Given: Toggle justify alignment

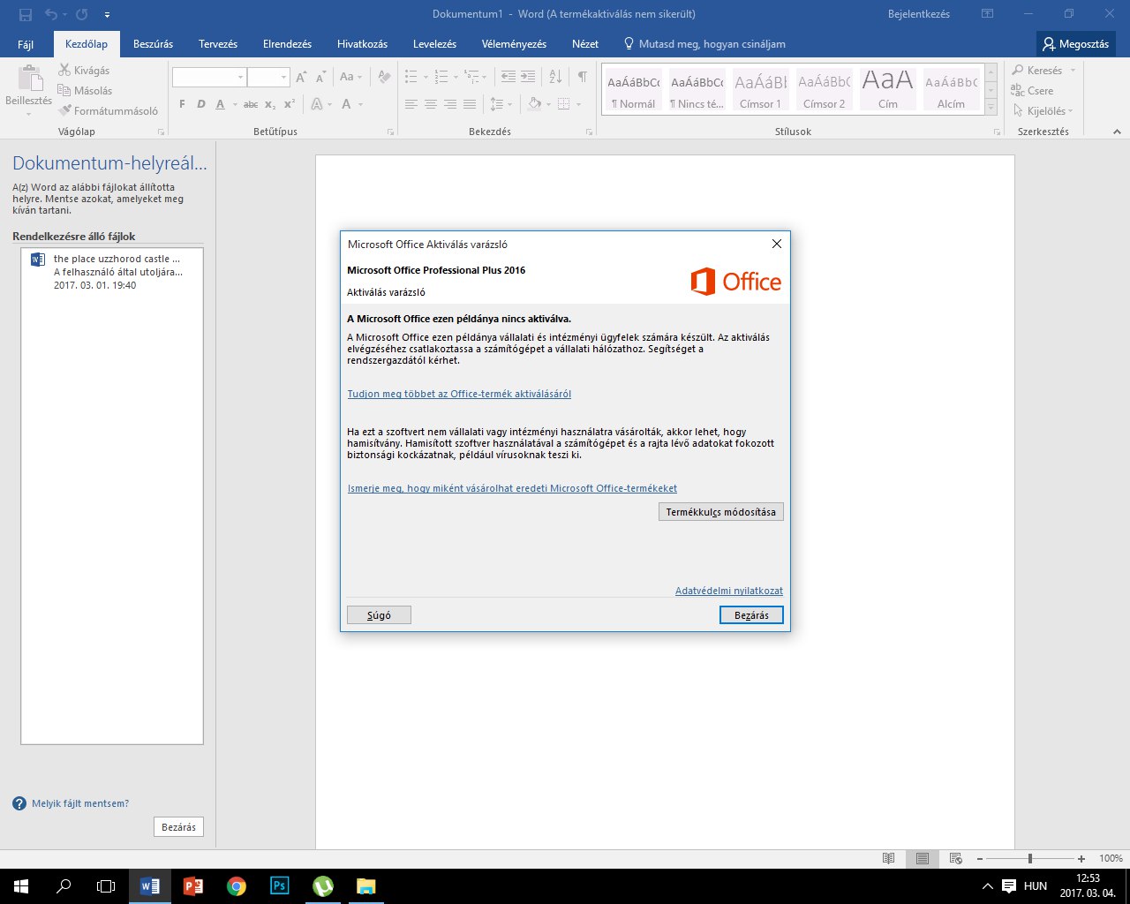Looking at the screenshot, I should click(x=470, y=104).
